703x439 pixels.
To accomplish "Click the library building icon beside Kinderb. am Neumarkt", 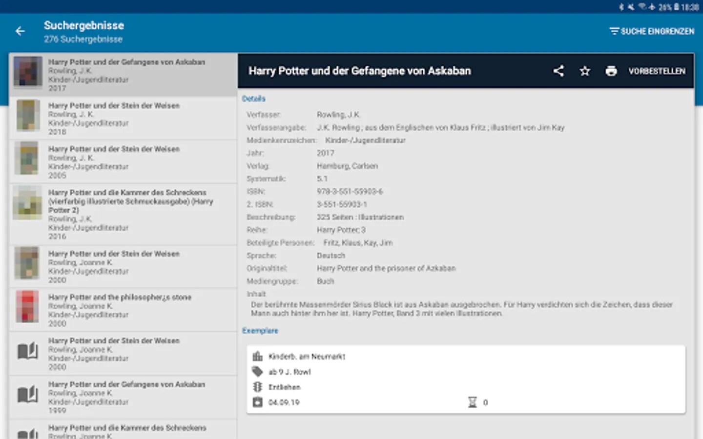I will pyautogui.click(x=257, y=356).
